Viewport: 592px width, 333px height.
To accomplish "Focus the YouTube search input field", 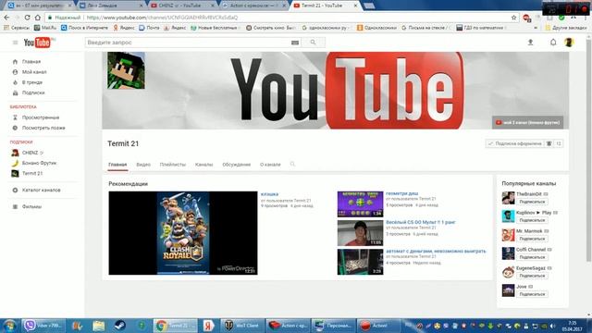I will [x=189, y=43].
